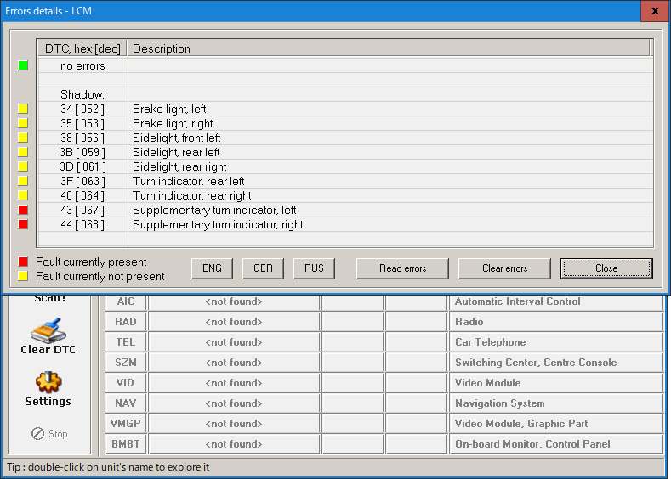The image size is (671, 479).
Task: Click yellow Fault currently not present legend square
Action: 23,276
